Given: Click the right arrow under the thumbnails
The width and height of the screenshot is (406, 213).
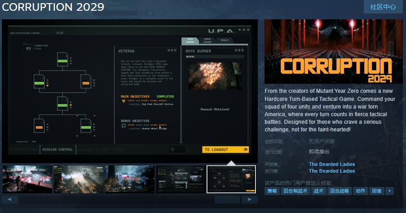Looking at the screenshot, I should pyautogui.click(x=249, y=199).
